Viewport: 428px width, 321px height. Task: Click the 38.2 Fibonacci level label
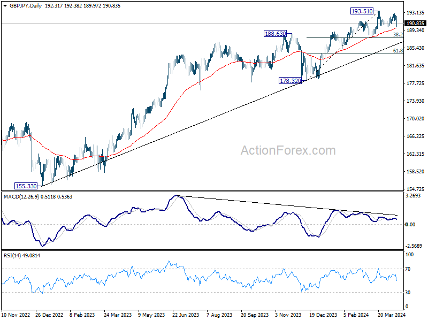(398, 35)
